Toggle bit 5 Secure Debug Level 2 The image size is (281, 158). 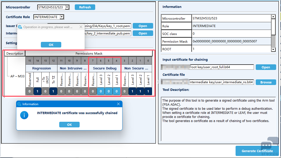(109, 91)
